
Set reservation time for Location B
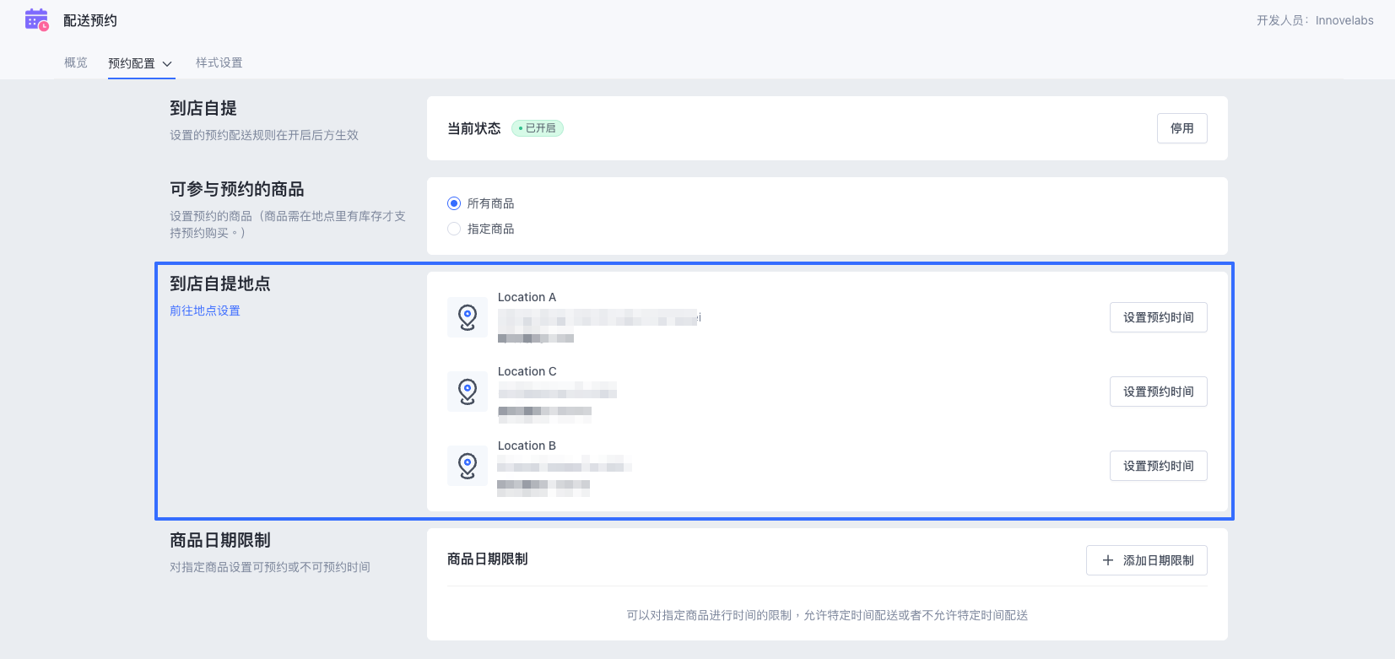(x=1159, y=466)
